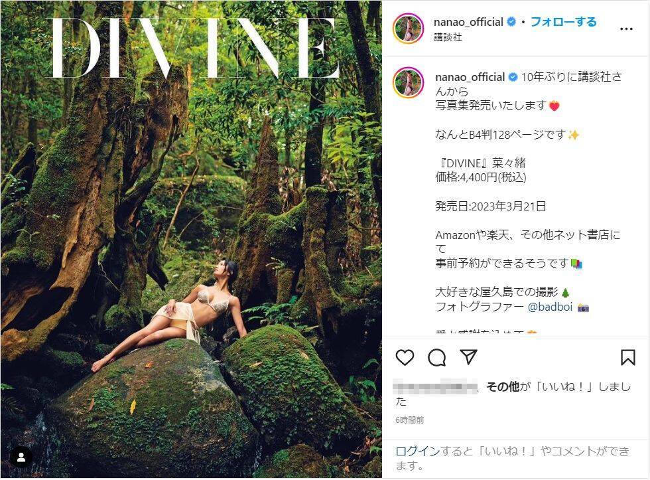Click the ログイン link to log in
Viewport: 650px width, 480px height.
417,451
